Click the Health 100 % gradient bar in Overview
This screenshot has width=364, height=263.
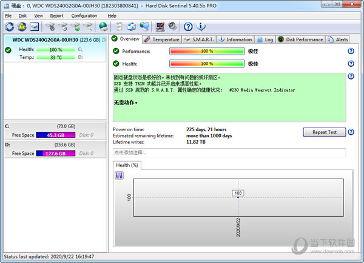click(x=207, y=64)
